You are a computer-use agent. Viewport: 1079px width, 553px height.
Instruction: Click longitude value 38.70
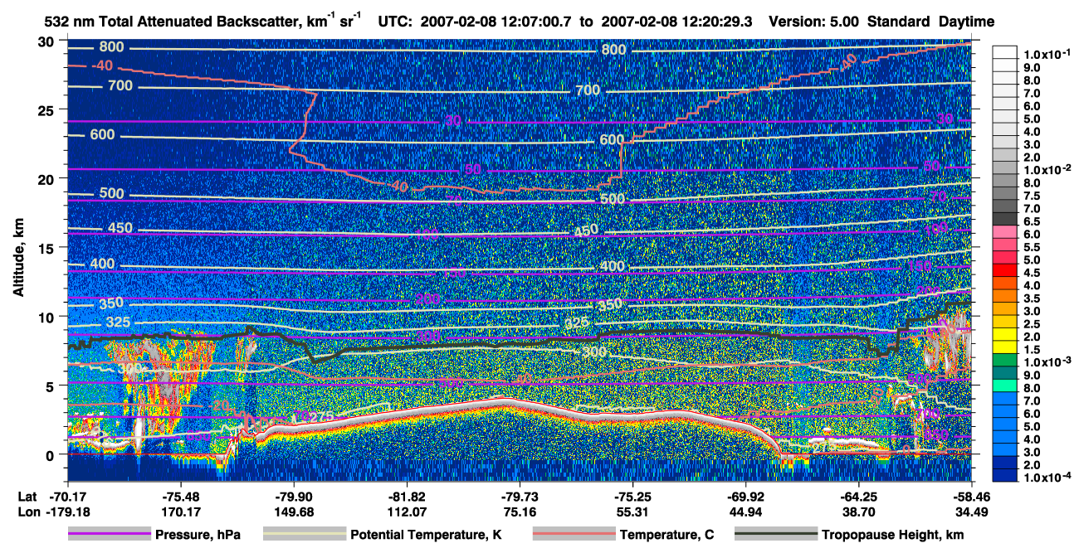tap(858, 512)
